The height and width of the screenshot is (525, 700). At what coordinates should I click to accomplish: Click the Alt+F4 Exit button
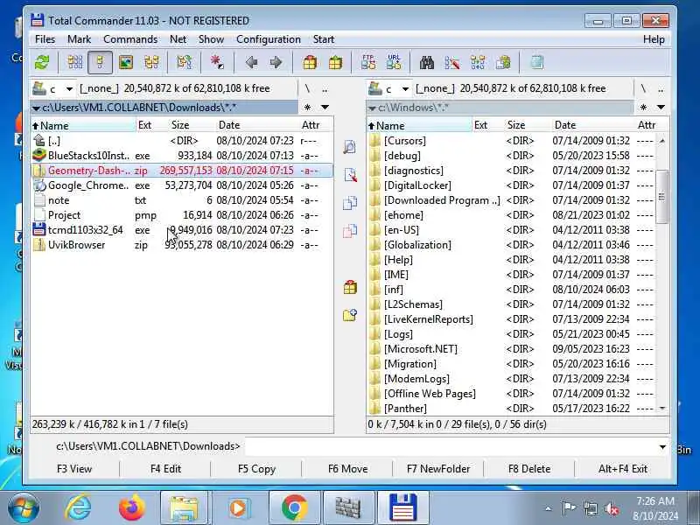click(x=623, y=469)
